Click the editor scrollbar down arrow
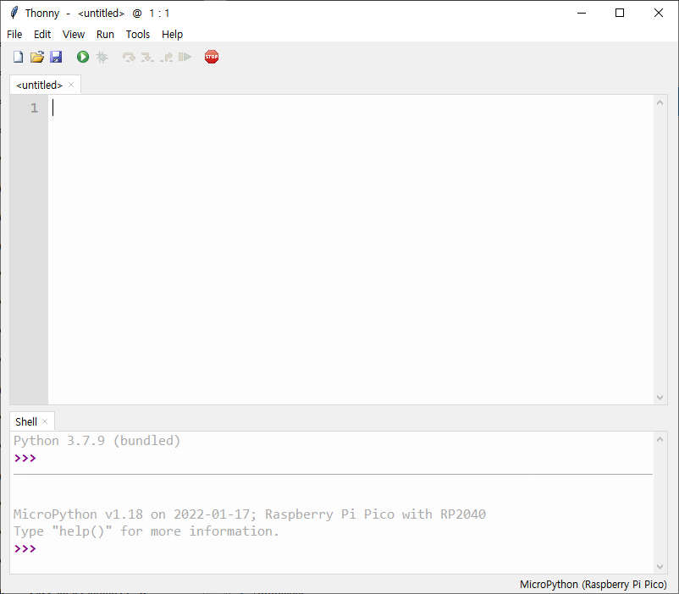Screen dimensions: 679x594 pos(660,398)
